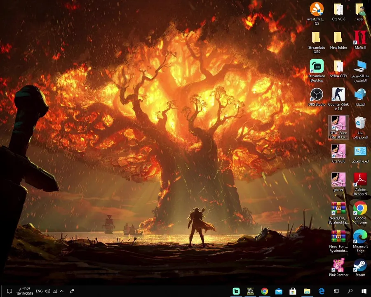Open the Recycle Bin (سلة المحذوفات)
Image resolution: width=371 pixels, height=297 pixels.
click(x=360, y=127)
